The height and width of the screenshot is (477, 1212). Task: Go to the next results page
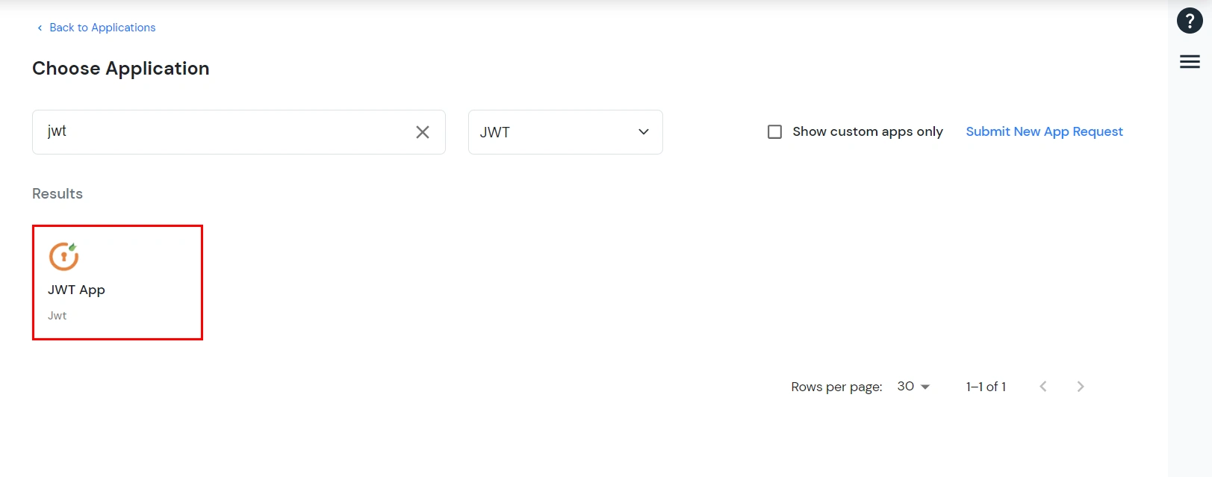(1080, 387)
